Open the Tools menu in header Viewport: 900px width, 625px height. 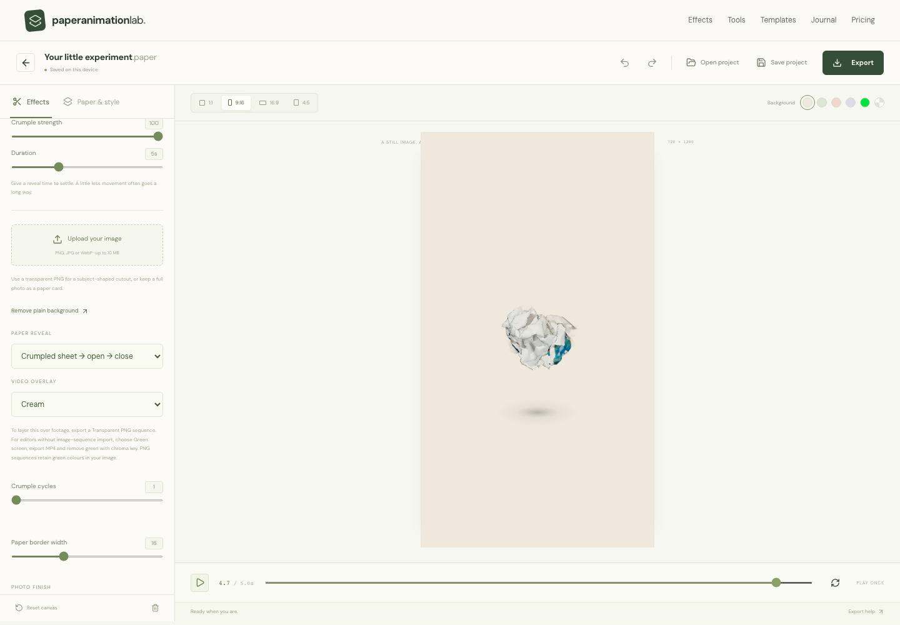(736, 20)
